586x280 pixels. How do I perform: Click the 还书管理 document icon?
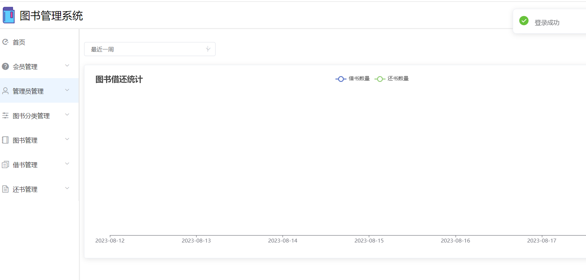click(5, 189)
